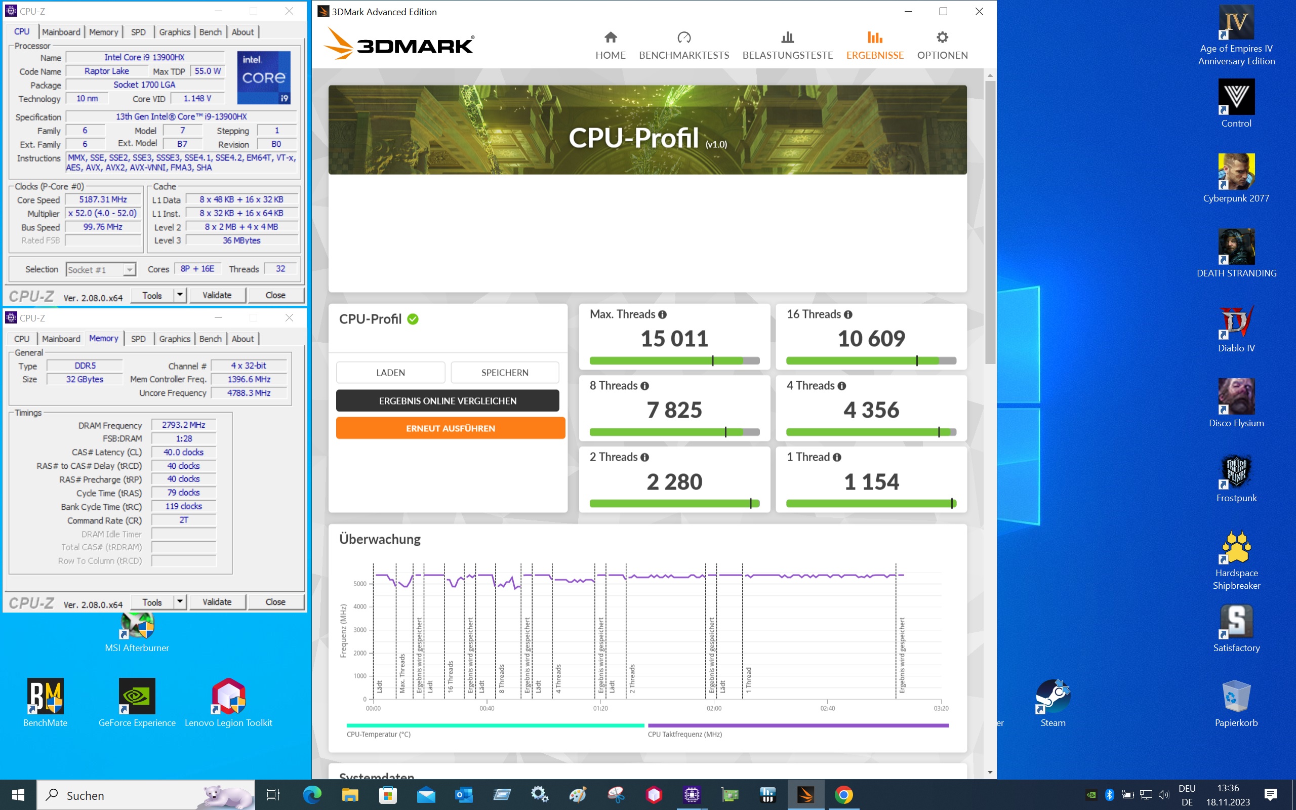
Task: Open OPTIONEN gear in 3DMark
Action: 942,46
